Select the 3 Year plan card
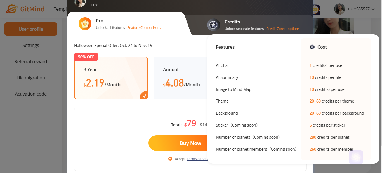 111,78
